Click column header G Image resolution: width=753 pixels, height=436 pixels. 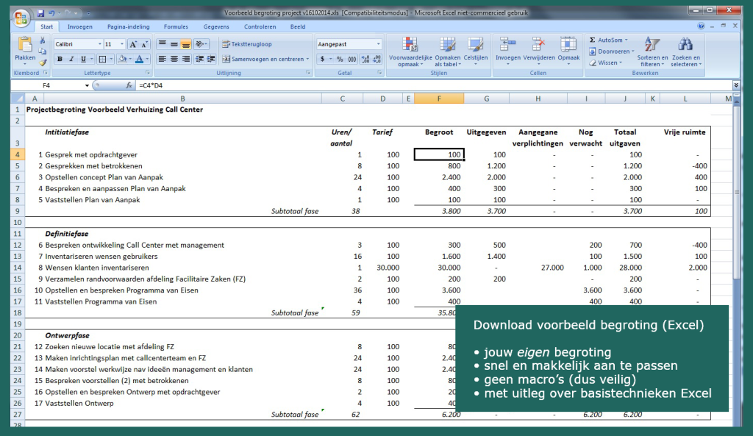click(x=487, y=99)
